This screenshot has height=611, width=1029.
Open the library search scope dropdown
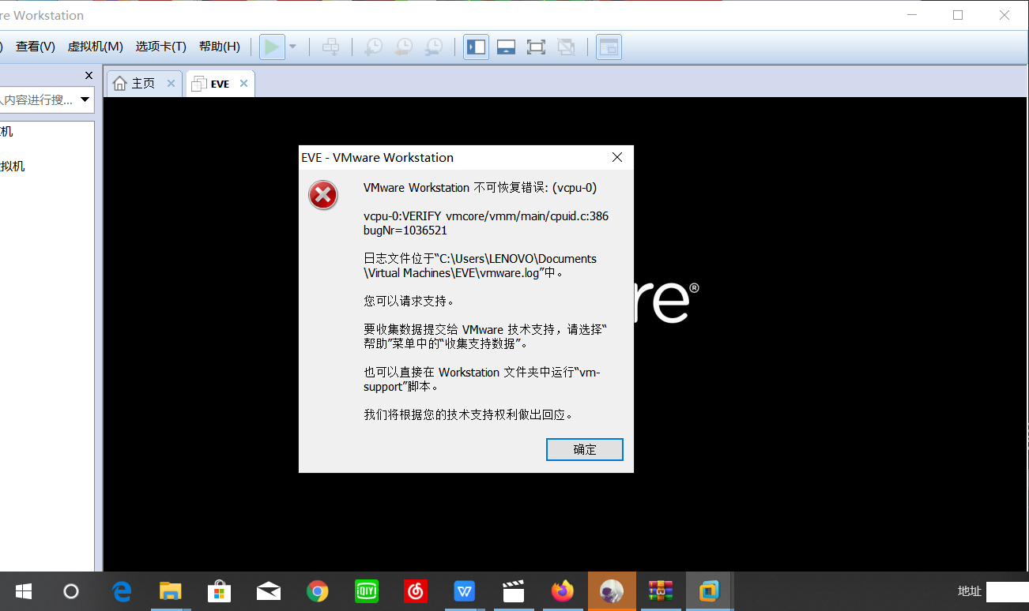(85, 99)
